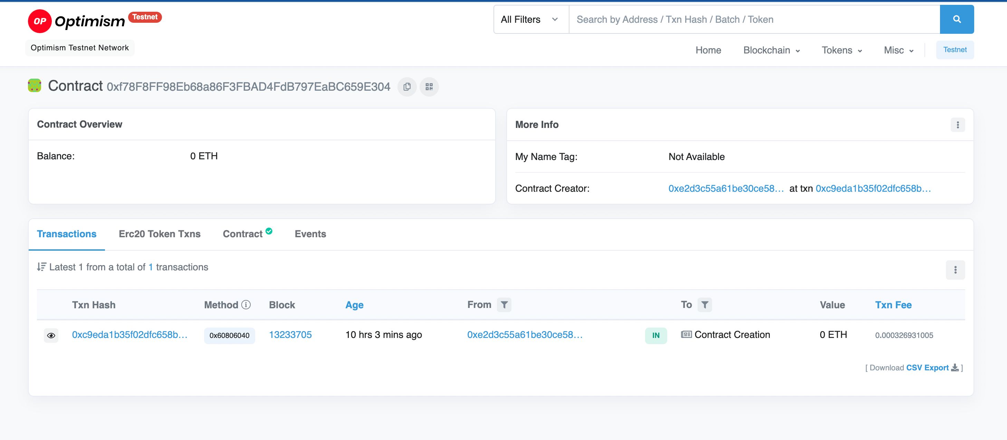The width and height of the screenshot is (1007, 440).
Task: Open transactions list three-dot options menu
Action: pos(955,270)
